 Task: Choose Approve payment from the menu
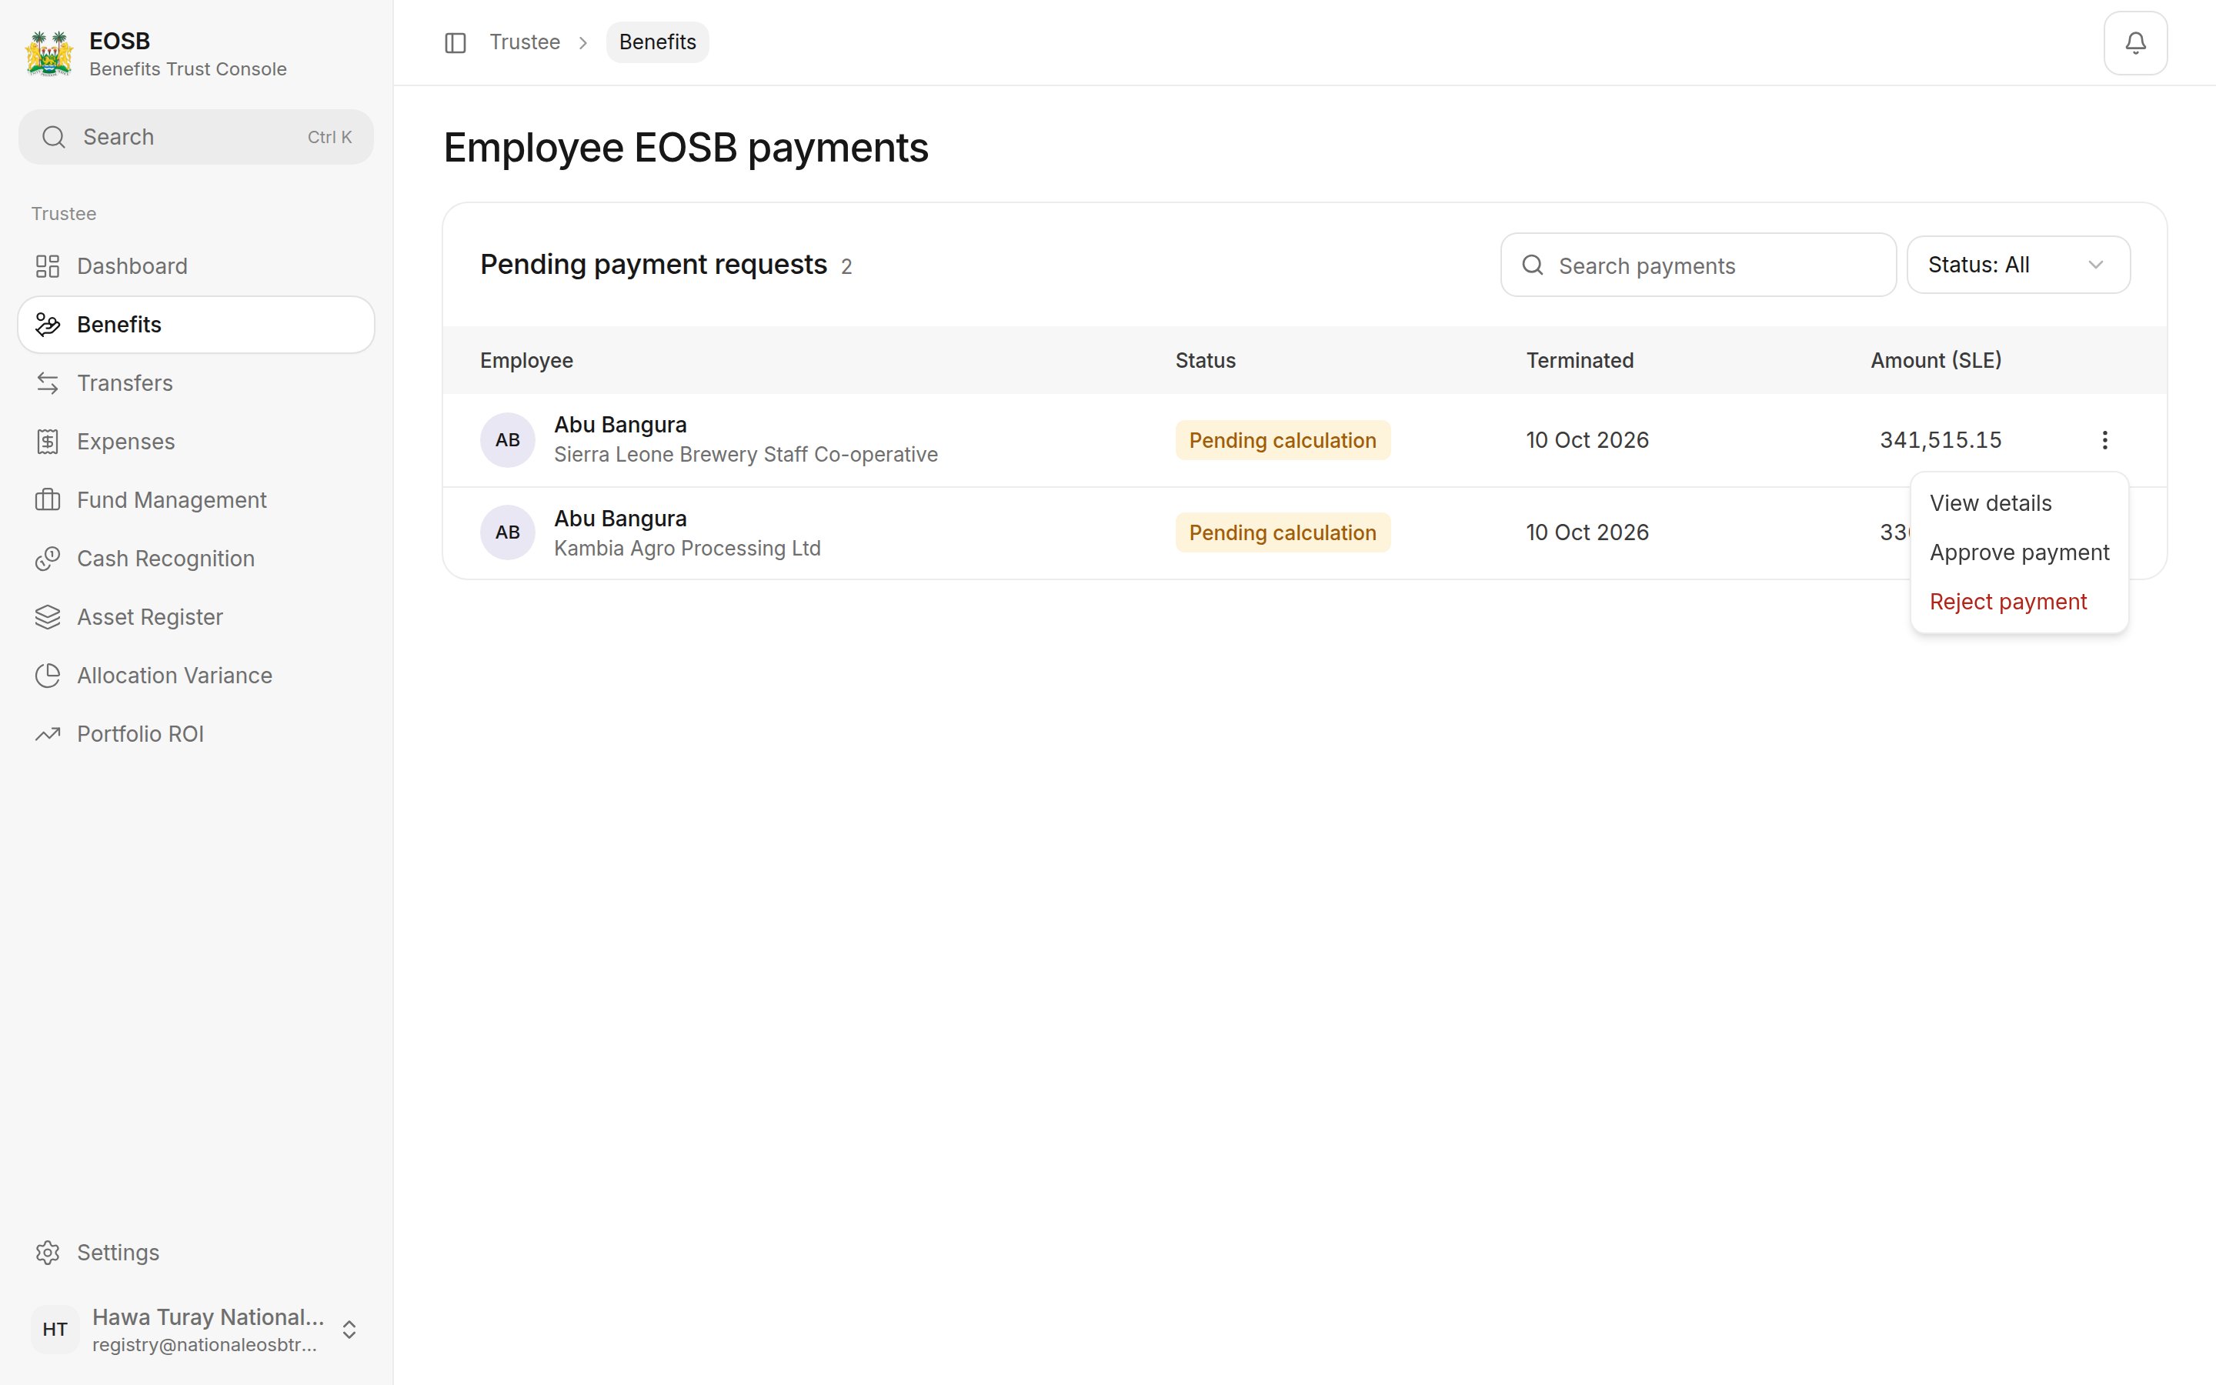coord(2018,552)
